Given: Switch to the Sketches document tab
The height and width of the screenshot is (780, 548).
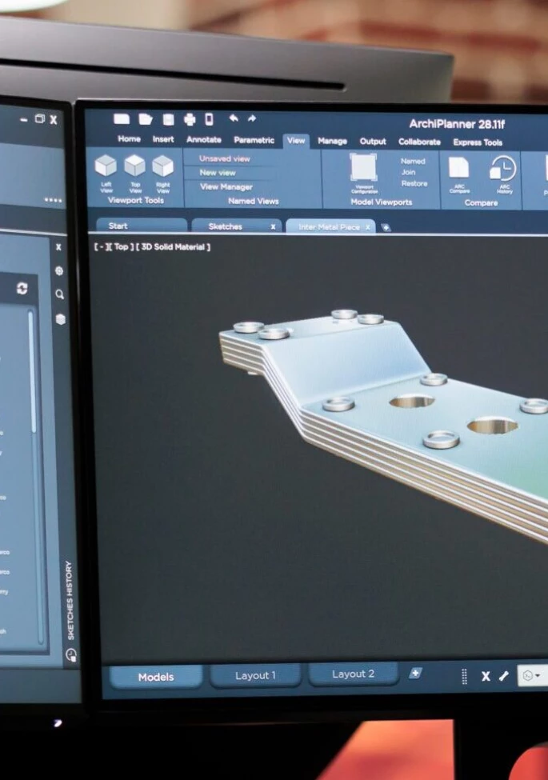Looking at the screenshot, I should [226, 226].
